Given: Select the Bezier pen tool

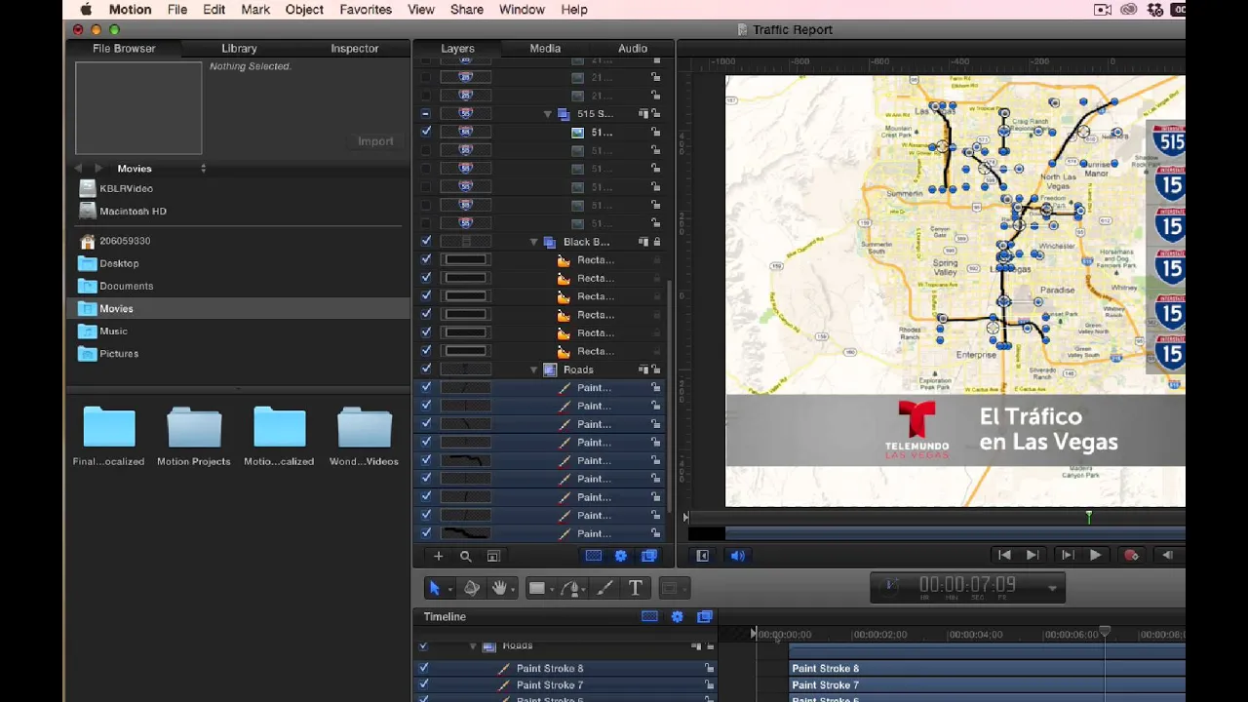Looking at the screenshot, I should [571, 588].
